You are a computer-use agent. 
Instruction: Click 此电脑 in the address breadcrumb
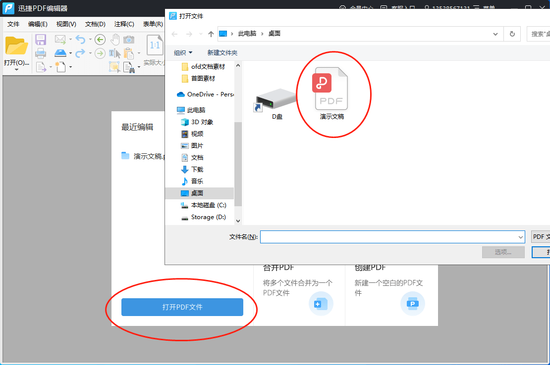click(x=247, y=34)
